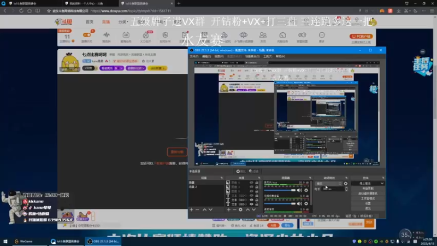Pop out the controls dock icon
Screen dimensions: 437x246
383,178
